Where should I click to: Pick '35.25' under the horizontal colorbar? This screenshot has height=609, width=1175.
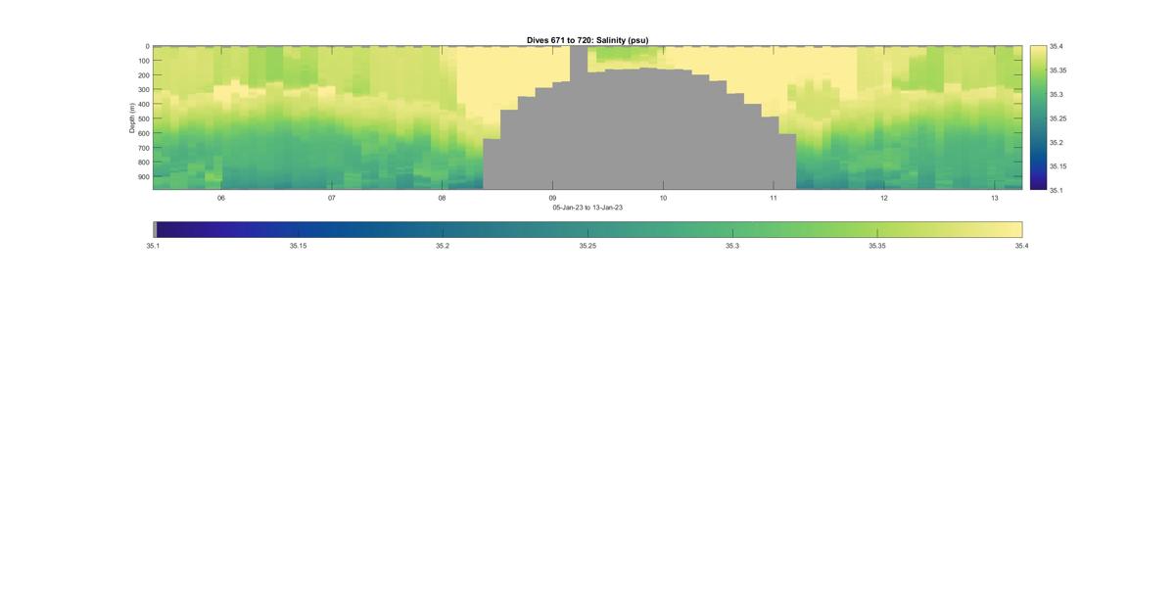point(587,246)
